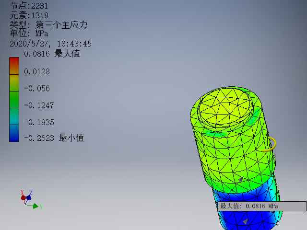The height and width of the screenshot is (230, 307).
Task: Click the '节点:2231' node count text
Action: [x=29, y=6]
